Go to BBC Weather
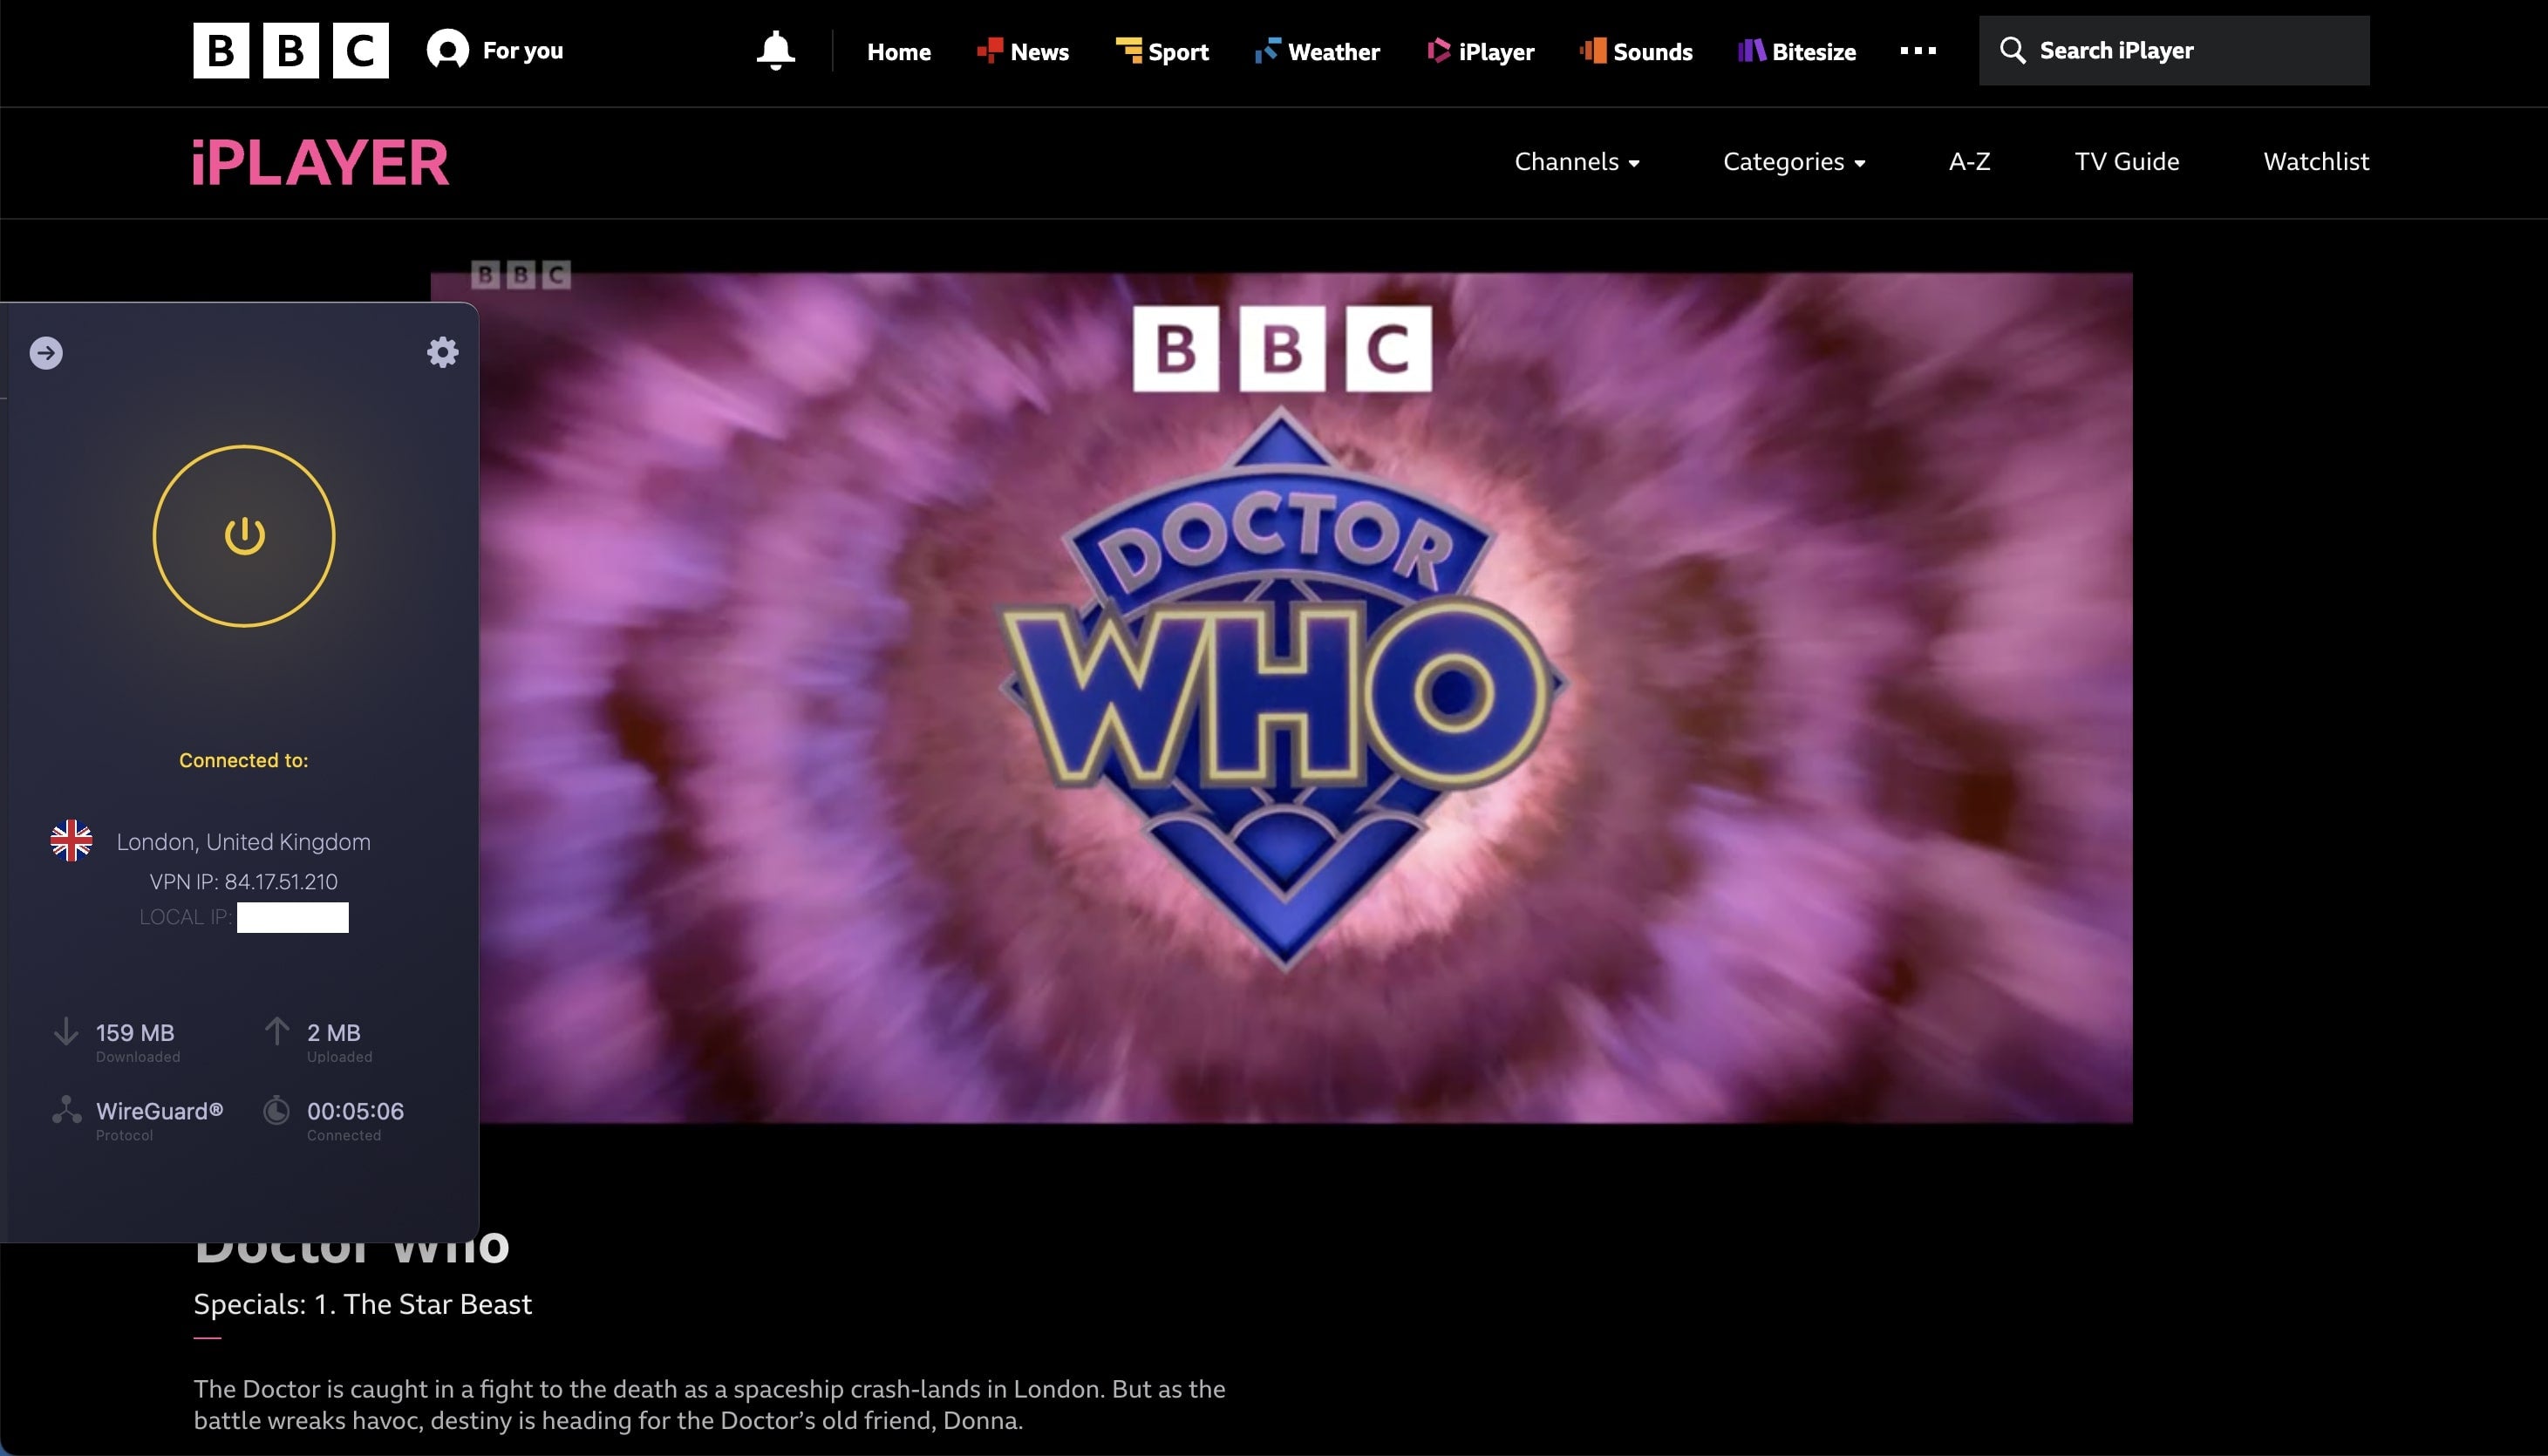Viewport: 2548px width, 1456px height. [x=1318, y=52]
